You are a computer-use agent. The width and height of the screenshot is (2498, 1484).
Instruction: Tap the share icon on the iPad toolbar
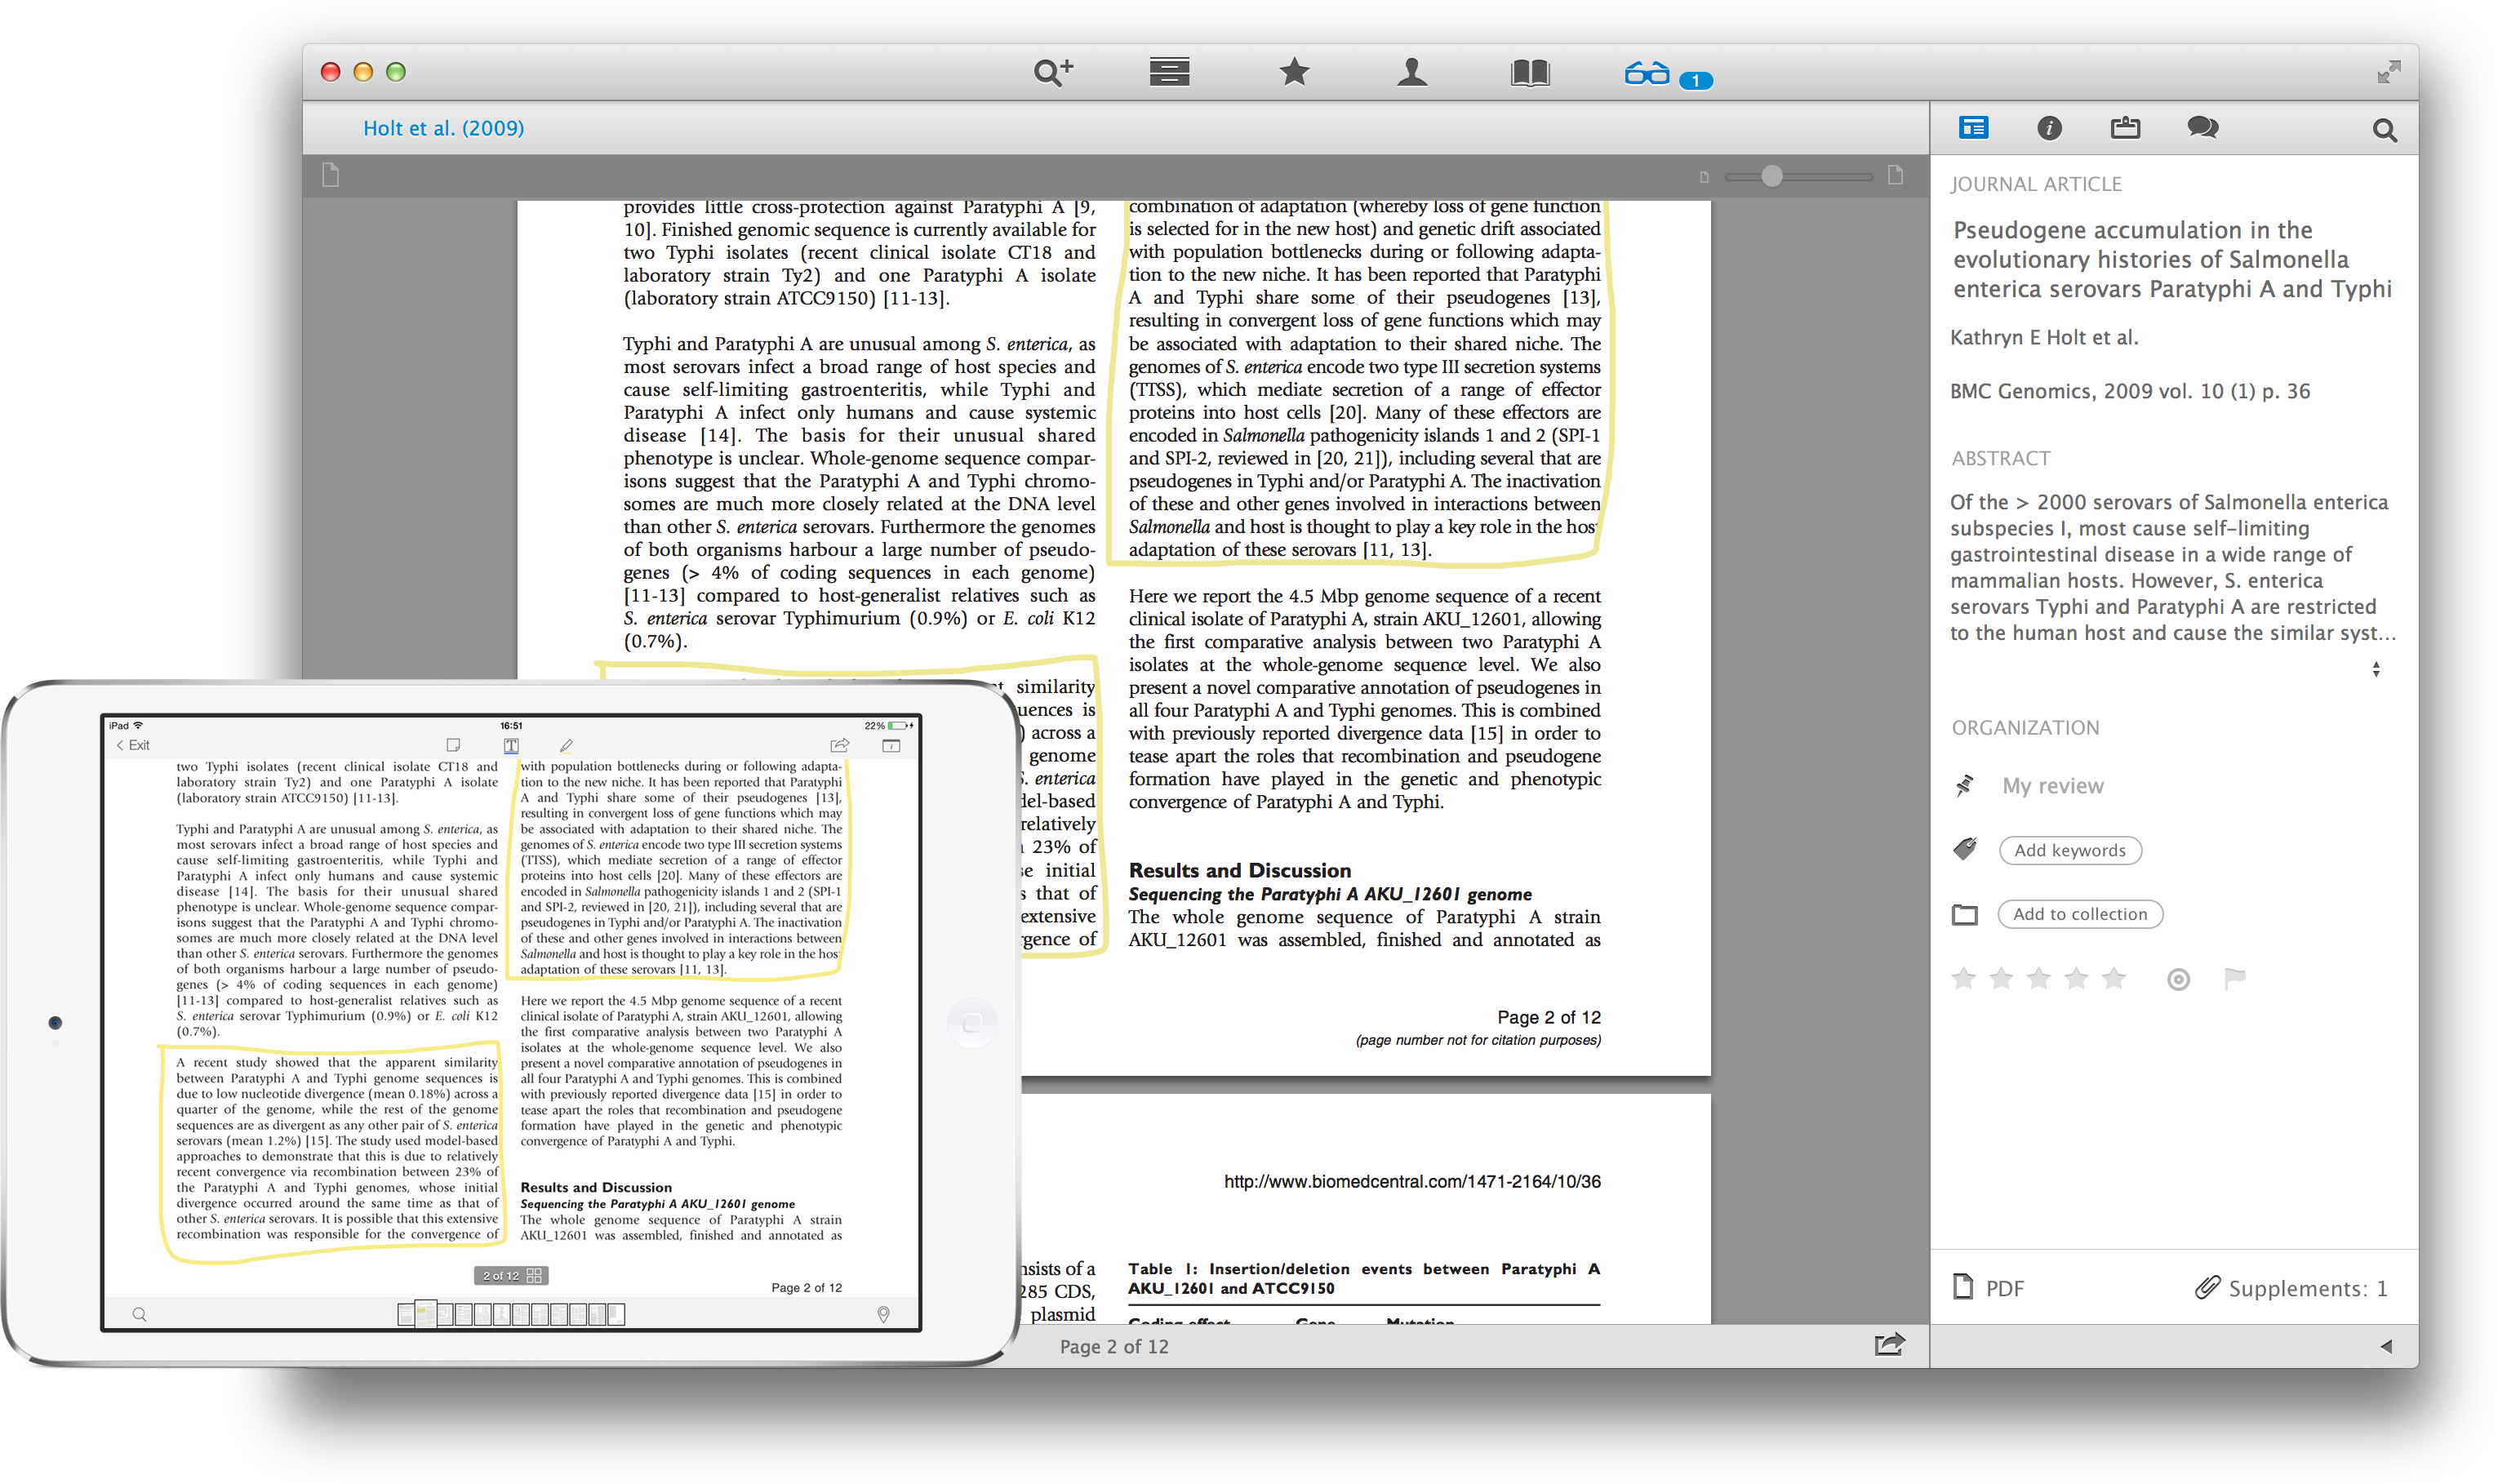click(x=838, y=744)
